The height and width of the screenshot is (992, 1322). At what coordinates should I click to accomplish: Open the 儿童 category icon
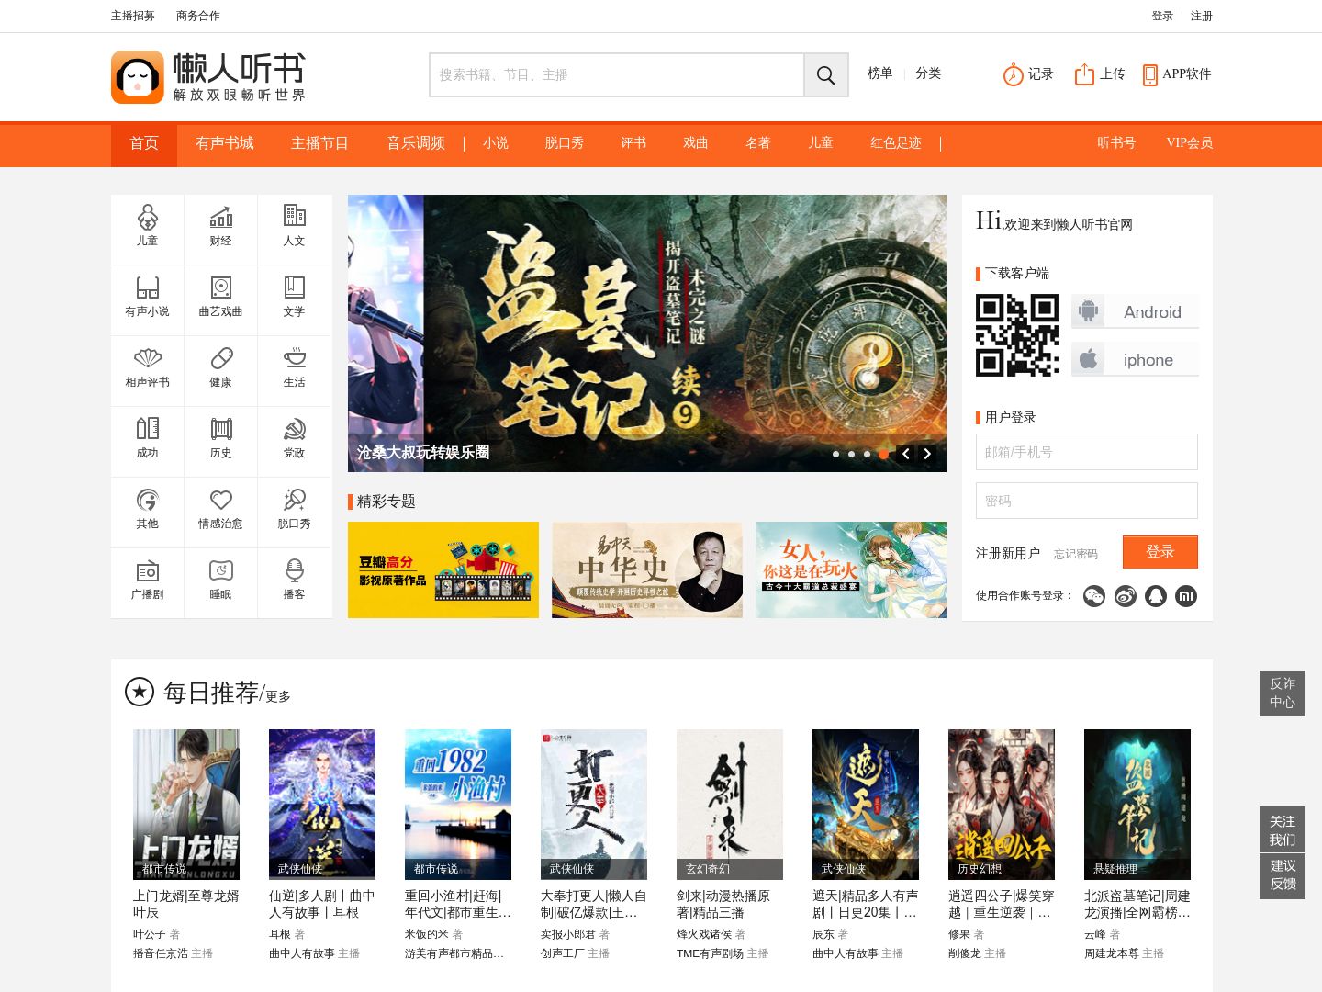(x=147, y=218)
